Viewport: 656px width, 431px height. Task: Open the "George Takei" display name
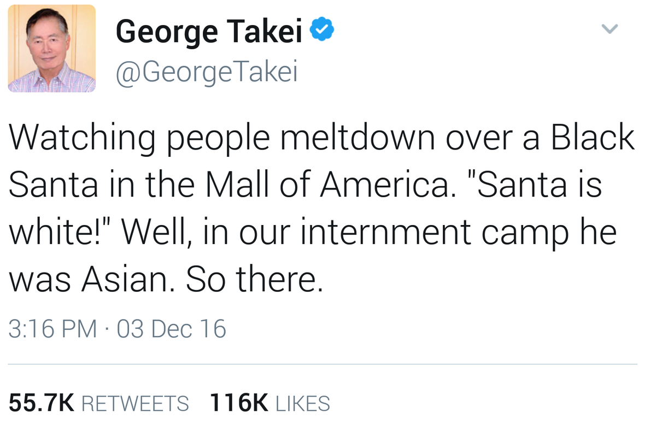click(209, 32)
